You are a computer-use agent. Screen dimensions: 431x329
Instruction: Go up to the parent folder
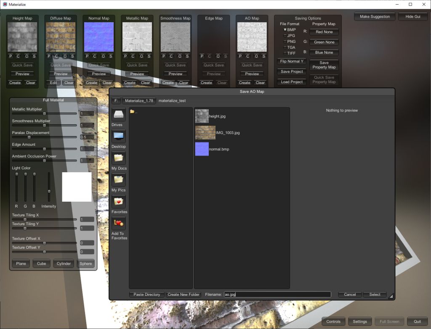tap(133, 112)
